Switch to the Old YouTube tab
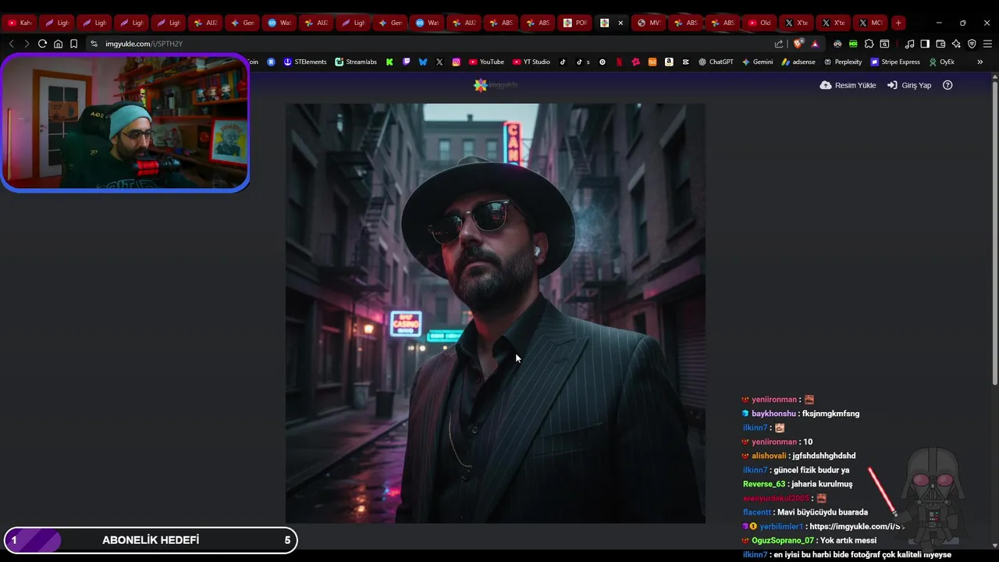This screenshot has height=562, width=999. (x=759, y=23)
